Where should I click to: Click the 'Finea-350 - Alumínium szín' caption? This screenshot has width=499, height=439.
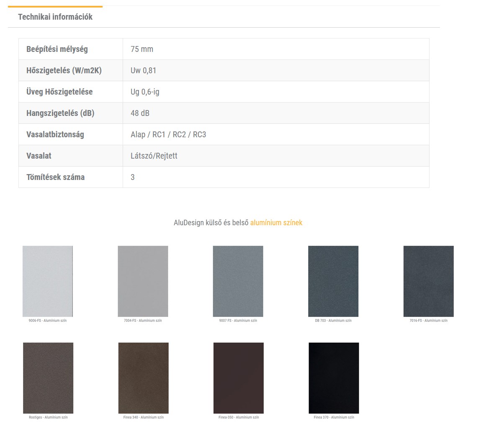pos(239,417)
